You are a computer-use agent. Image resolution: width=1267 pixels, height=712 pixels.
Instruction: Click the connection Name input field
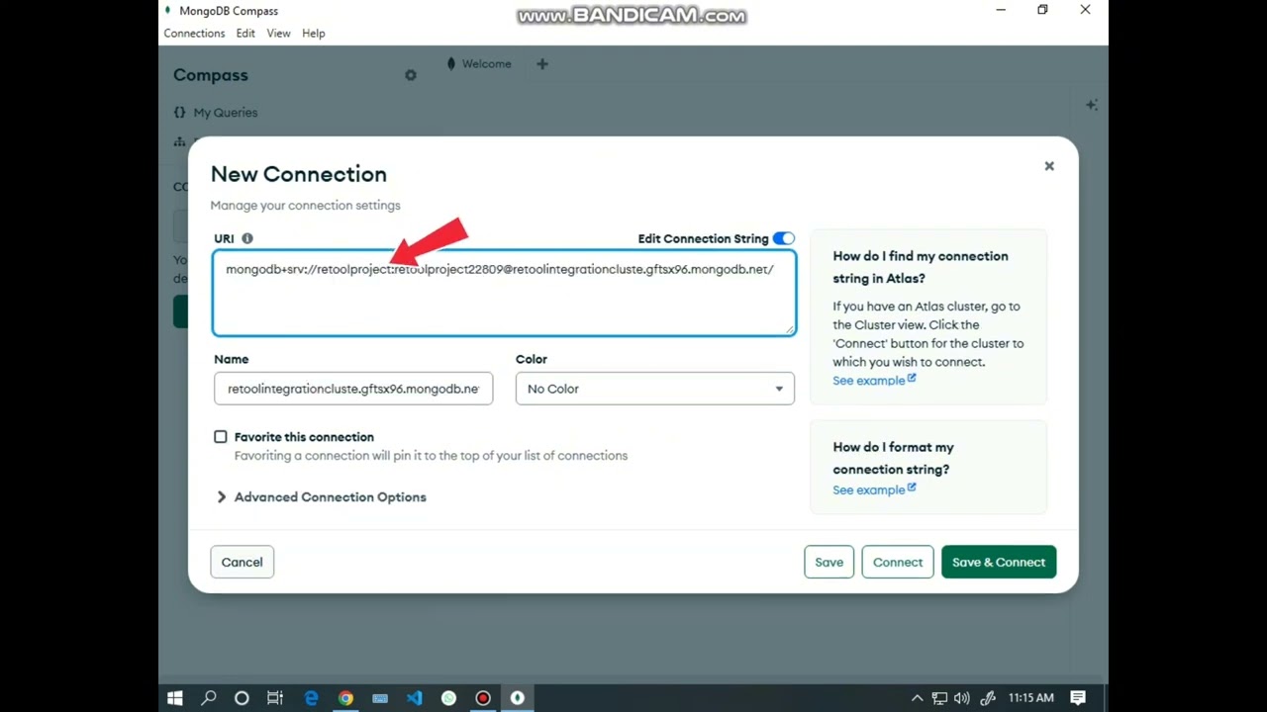pyautogui.click(x=353, y=389)
